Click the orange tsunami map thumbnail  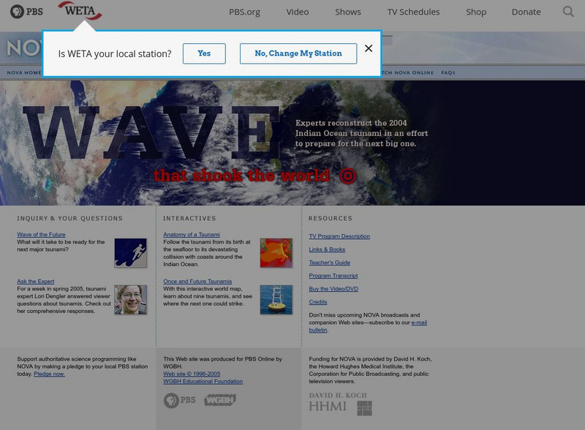click(x=276, y=253)
